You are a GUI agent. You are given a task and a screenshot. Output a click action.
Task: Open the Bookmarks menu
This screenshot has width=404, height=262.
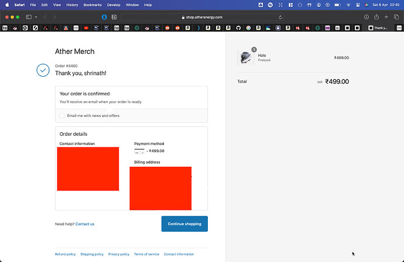(93, 5)
